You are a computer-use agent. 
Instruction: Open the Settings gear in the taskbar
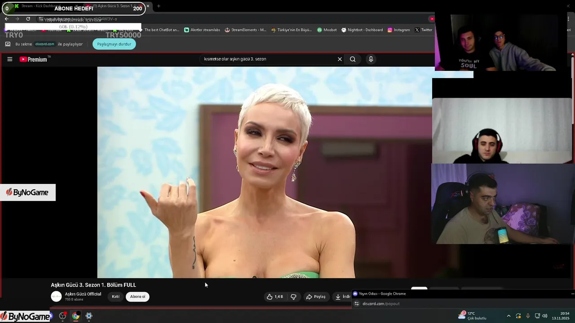point(89,316)
